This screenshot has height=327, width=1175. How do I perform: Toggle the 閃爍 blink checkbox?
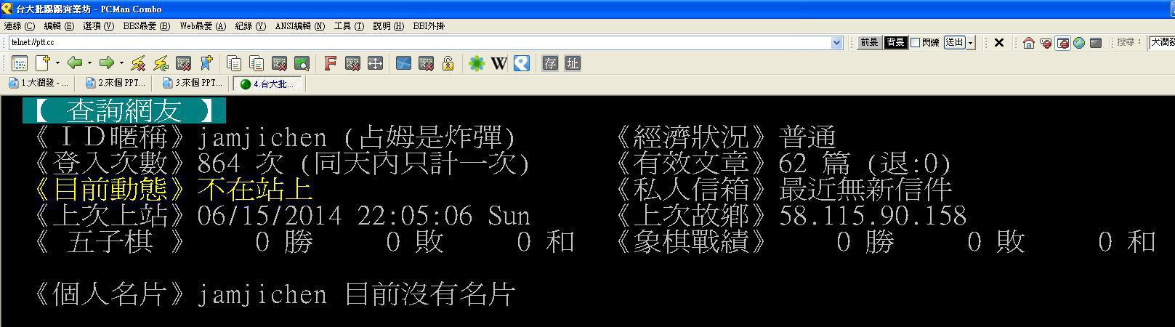(x=915, y=43)
